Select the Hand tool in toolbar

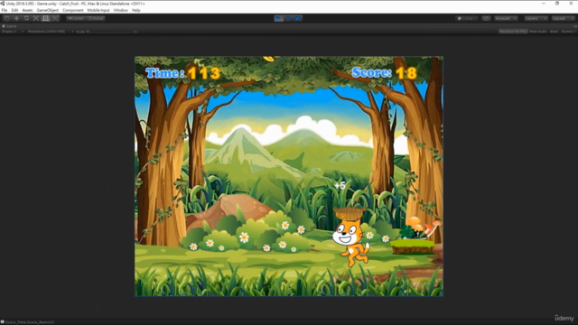click(x=7, y=18)
